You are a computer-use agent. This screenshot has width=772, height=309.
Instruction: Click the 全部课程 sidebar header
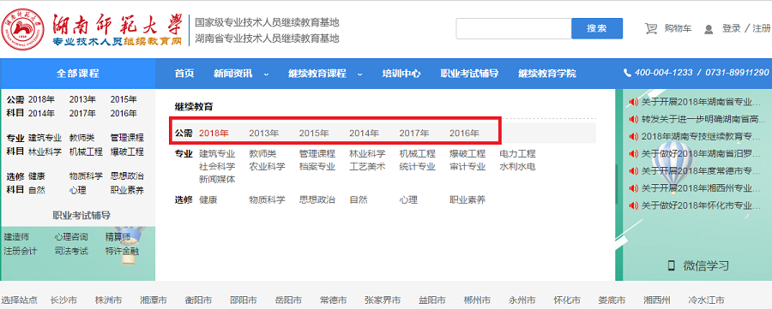(78, 74)
